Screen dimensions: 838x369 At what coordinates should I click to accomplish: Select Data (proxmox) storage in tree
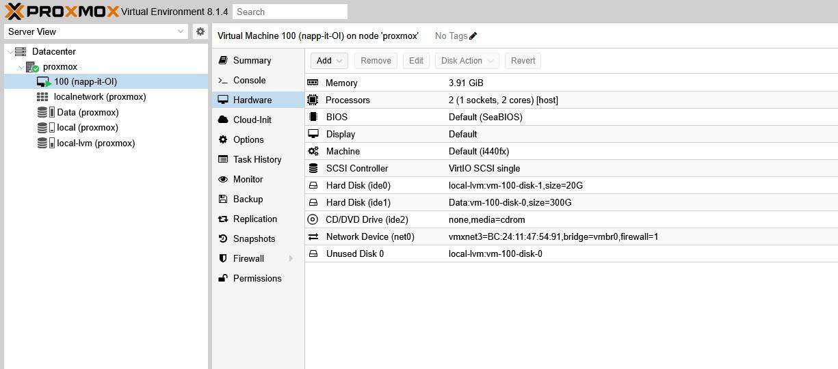(x=106, y=113)
